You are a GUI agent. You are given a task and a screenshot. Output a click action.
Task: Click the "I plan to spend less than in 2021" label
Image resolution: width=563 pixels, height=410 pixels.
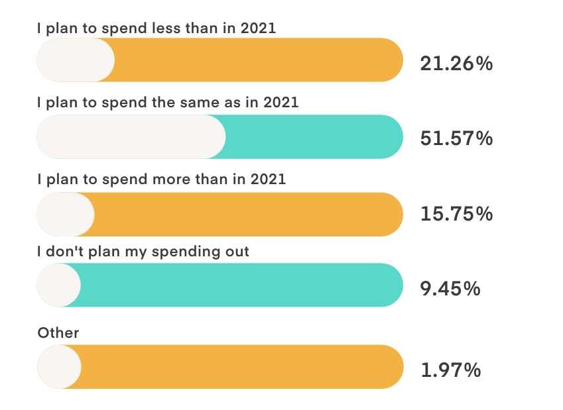tap(156, 28)
